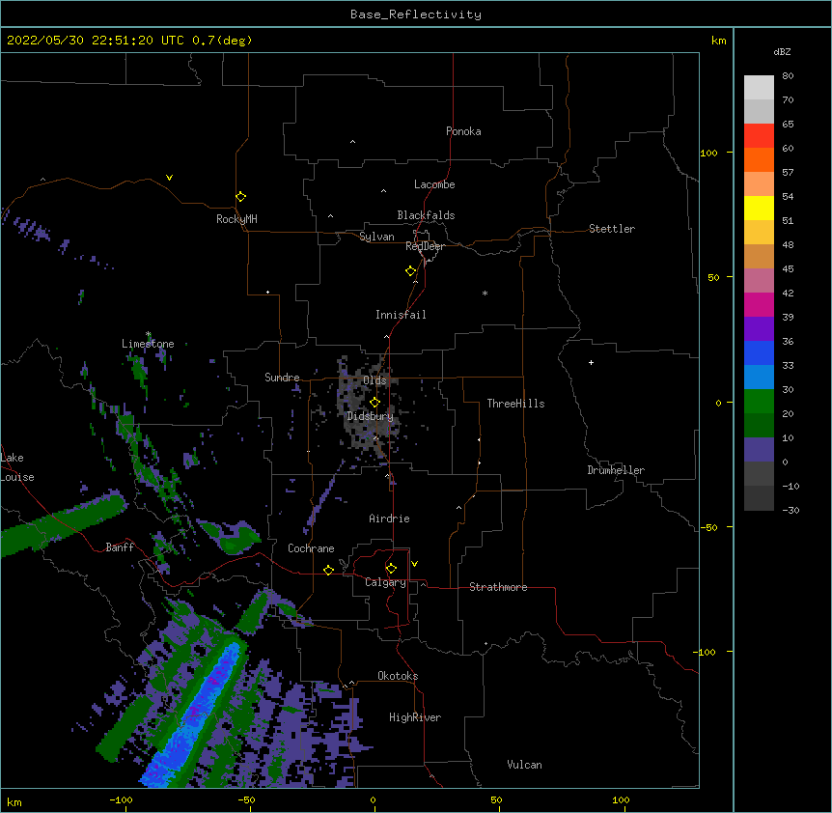Click the Calgary city label
Viewport: 832px width, 813px height.
(x=385, y=582)
